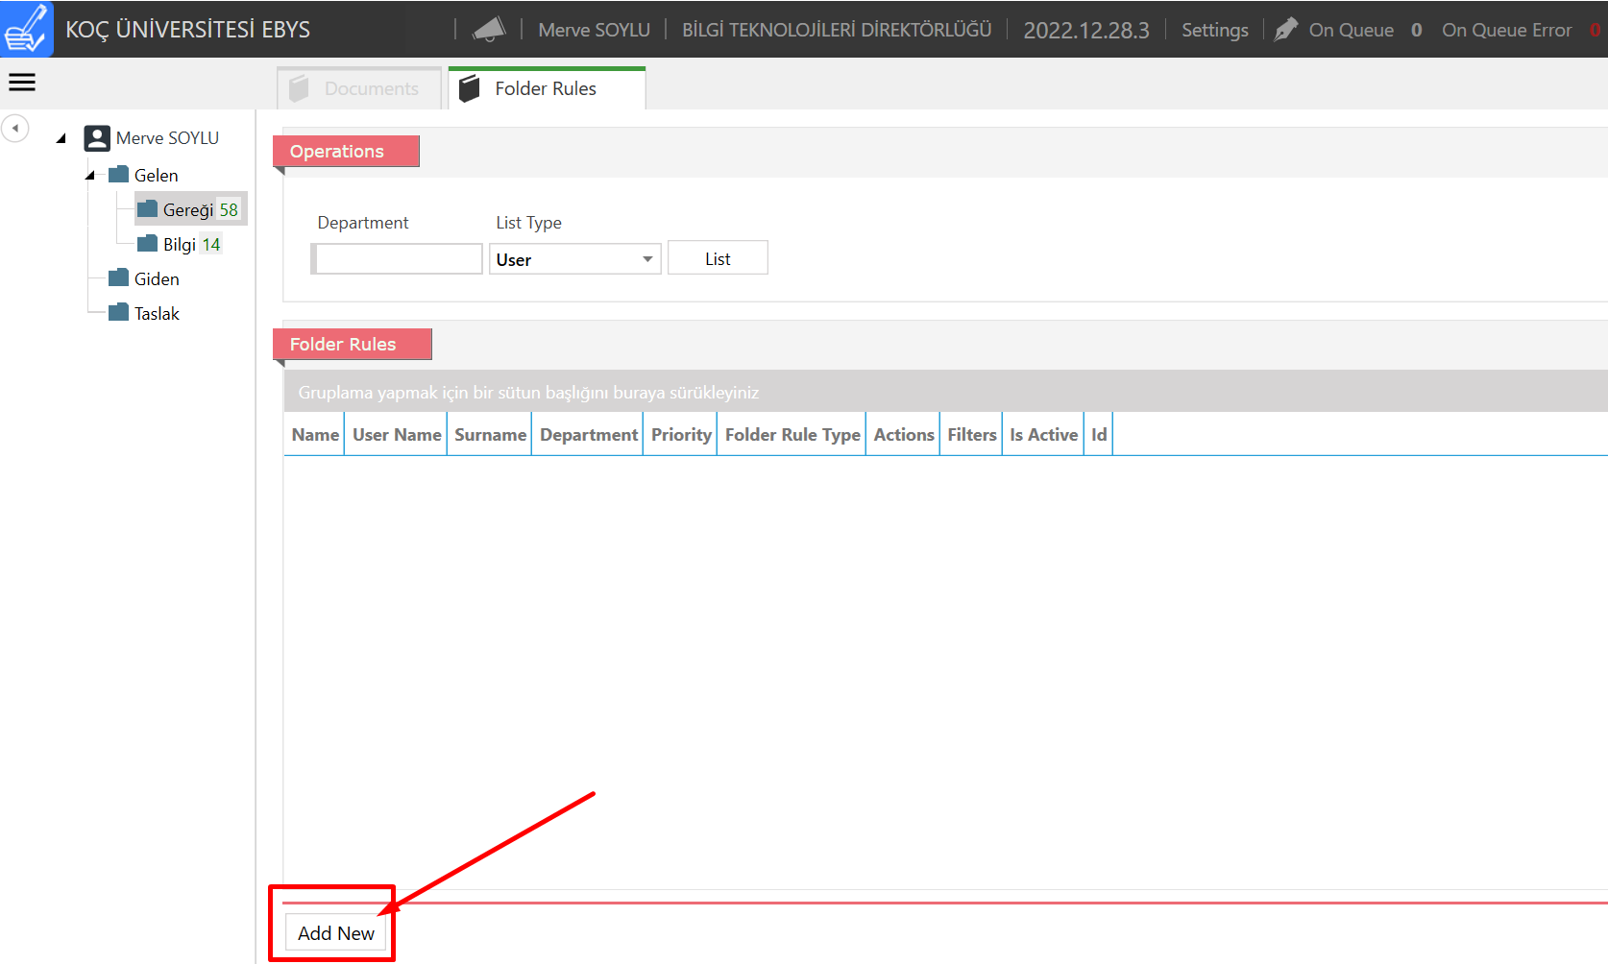Click the Add New button
Image resolution: width=1608 pixels, height=964 pixels.
pos(335,933)
